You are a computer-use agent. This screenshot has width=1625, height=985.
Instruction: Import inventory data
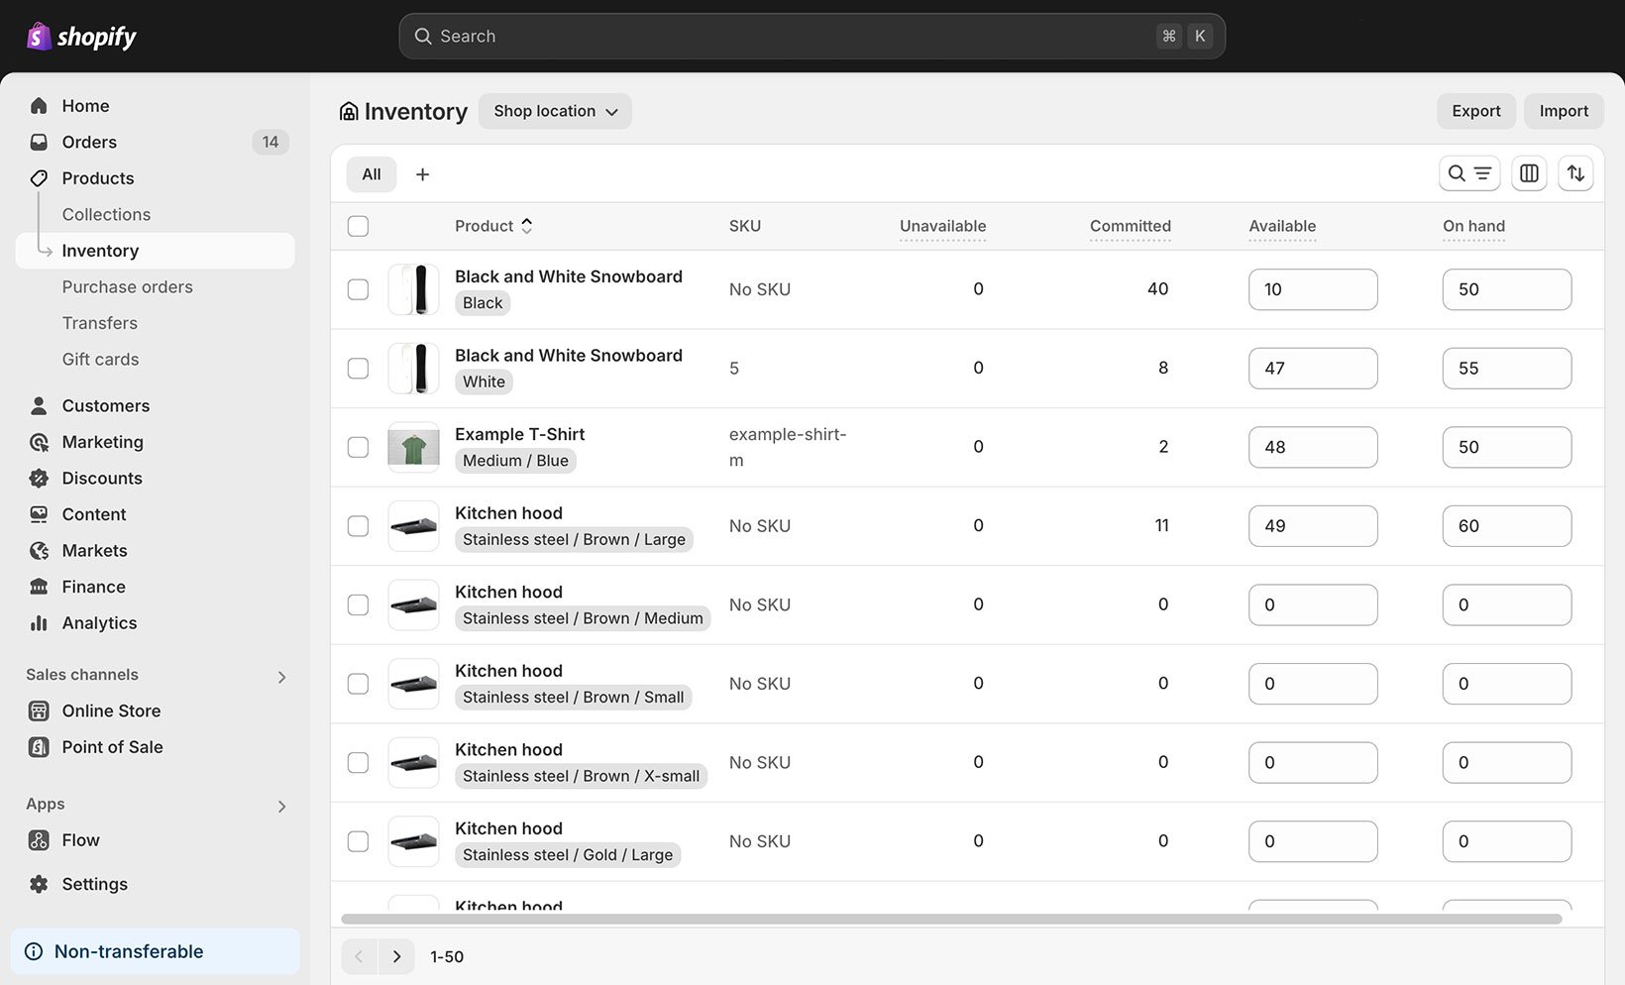pyautogui.click(x=1563, y=111)
